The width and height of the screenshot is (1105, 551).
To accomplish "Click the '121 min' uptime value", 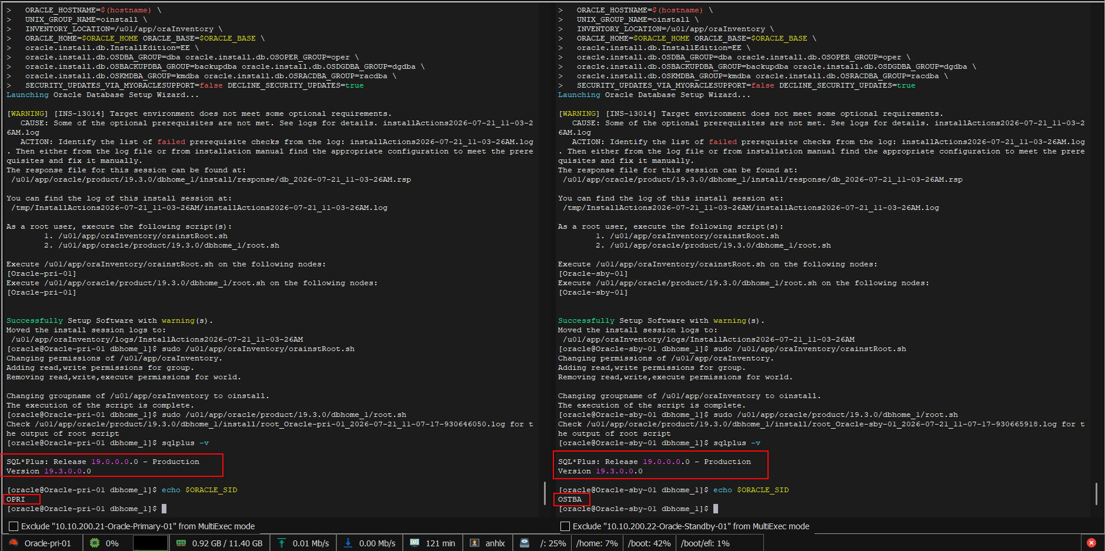I will [x=440, y=543].
